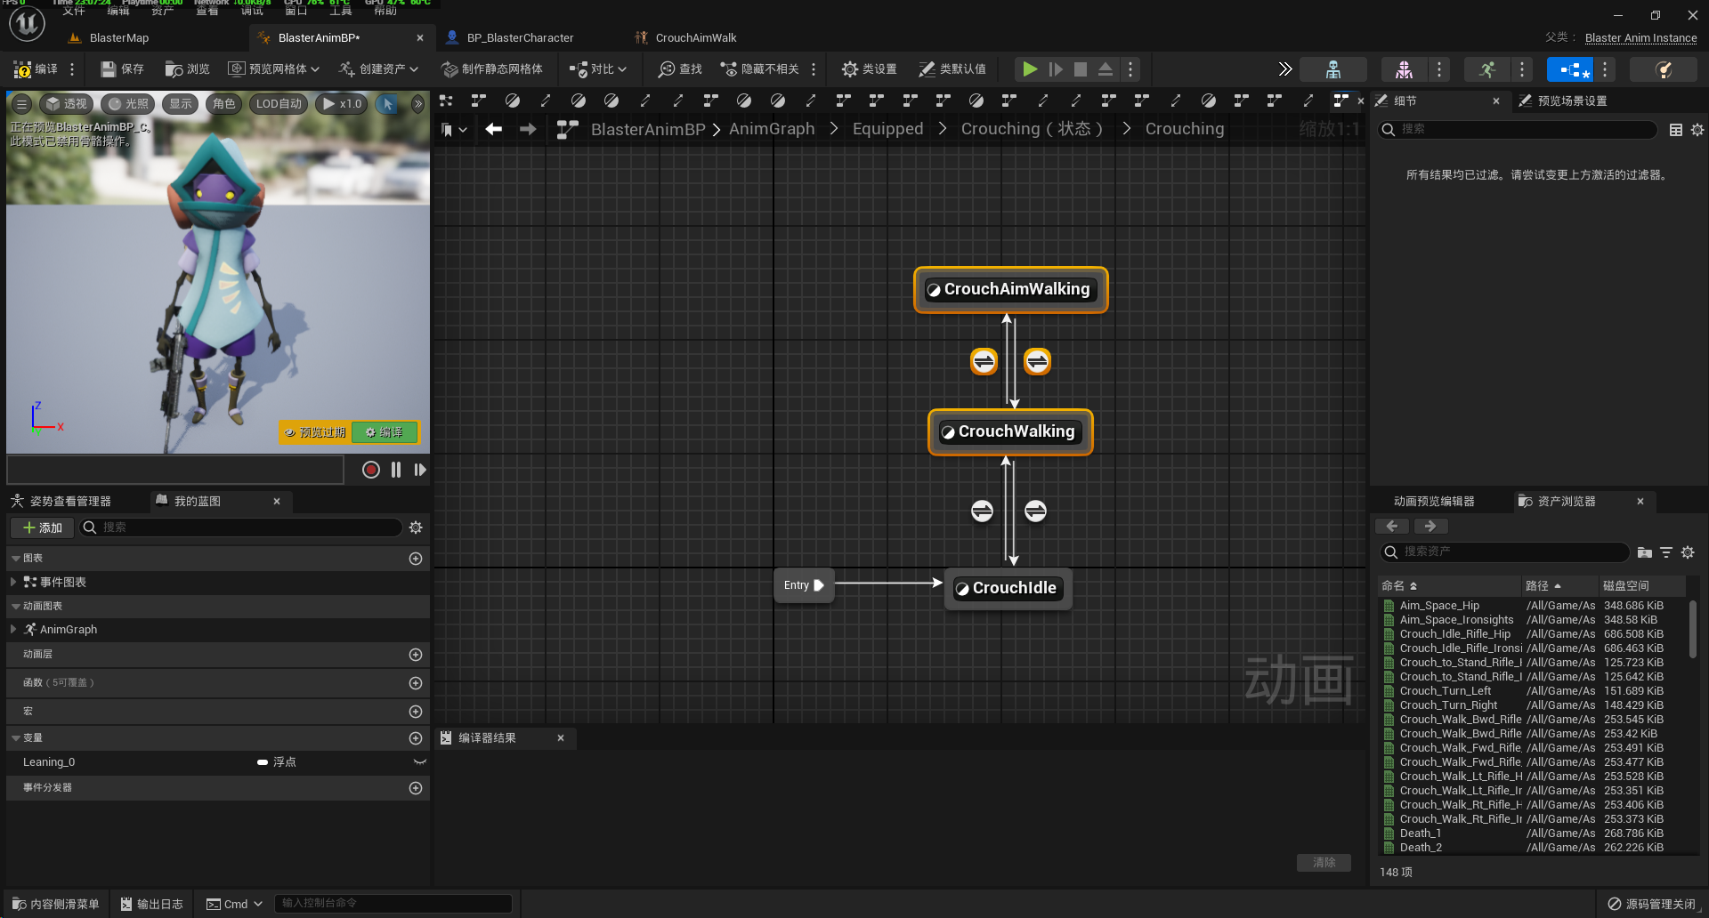Navigate back with the graph back arrow

[x=493, y=129]
